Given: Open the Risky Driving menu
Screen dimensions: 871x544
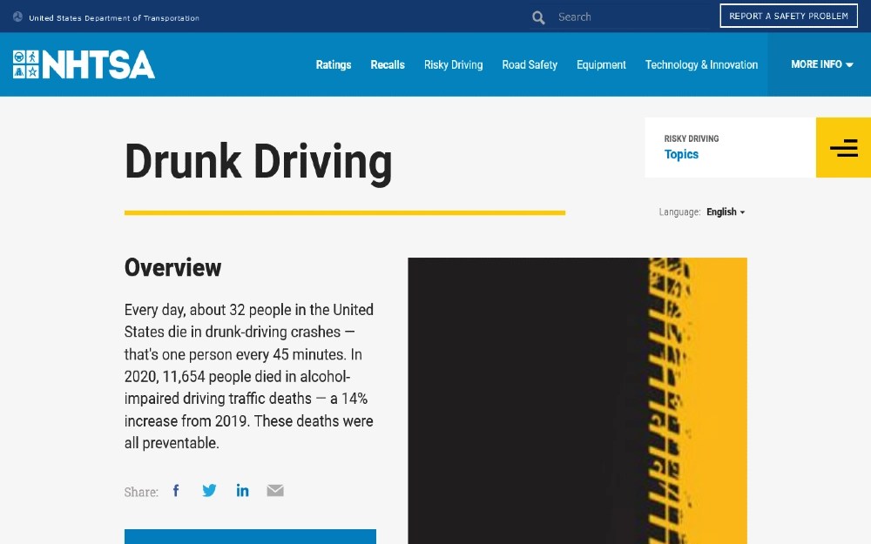Looking at the screenshot, I should (x=453, y=65).
